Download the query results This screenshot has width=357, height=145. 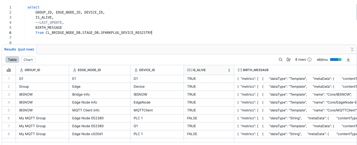pyautogui.click(x=348, y=60)
